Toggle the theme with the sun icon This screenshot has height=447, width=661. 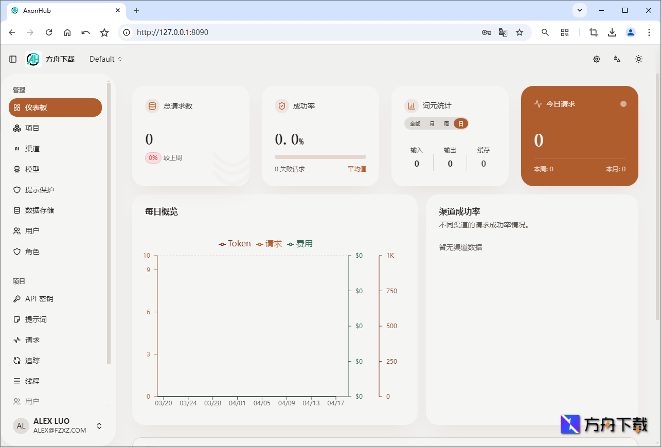point(638,59)
